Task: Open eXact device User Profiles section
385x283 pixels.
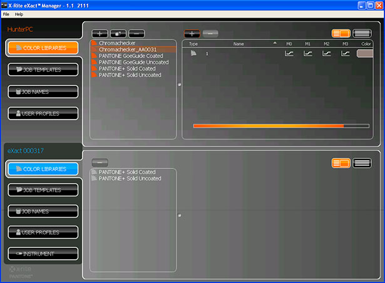Action: pyautogui.click(x=43, y=232)
